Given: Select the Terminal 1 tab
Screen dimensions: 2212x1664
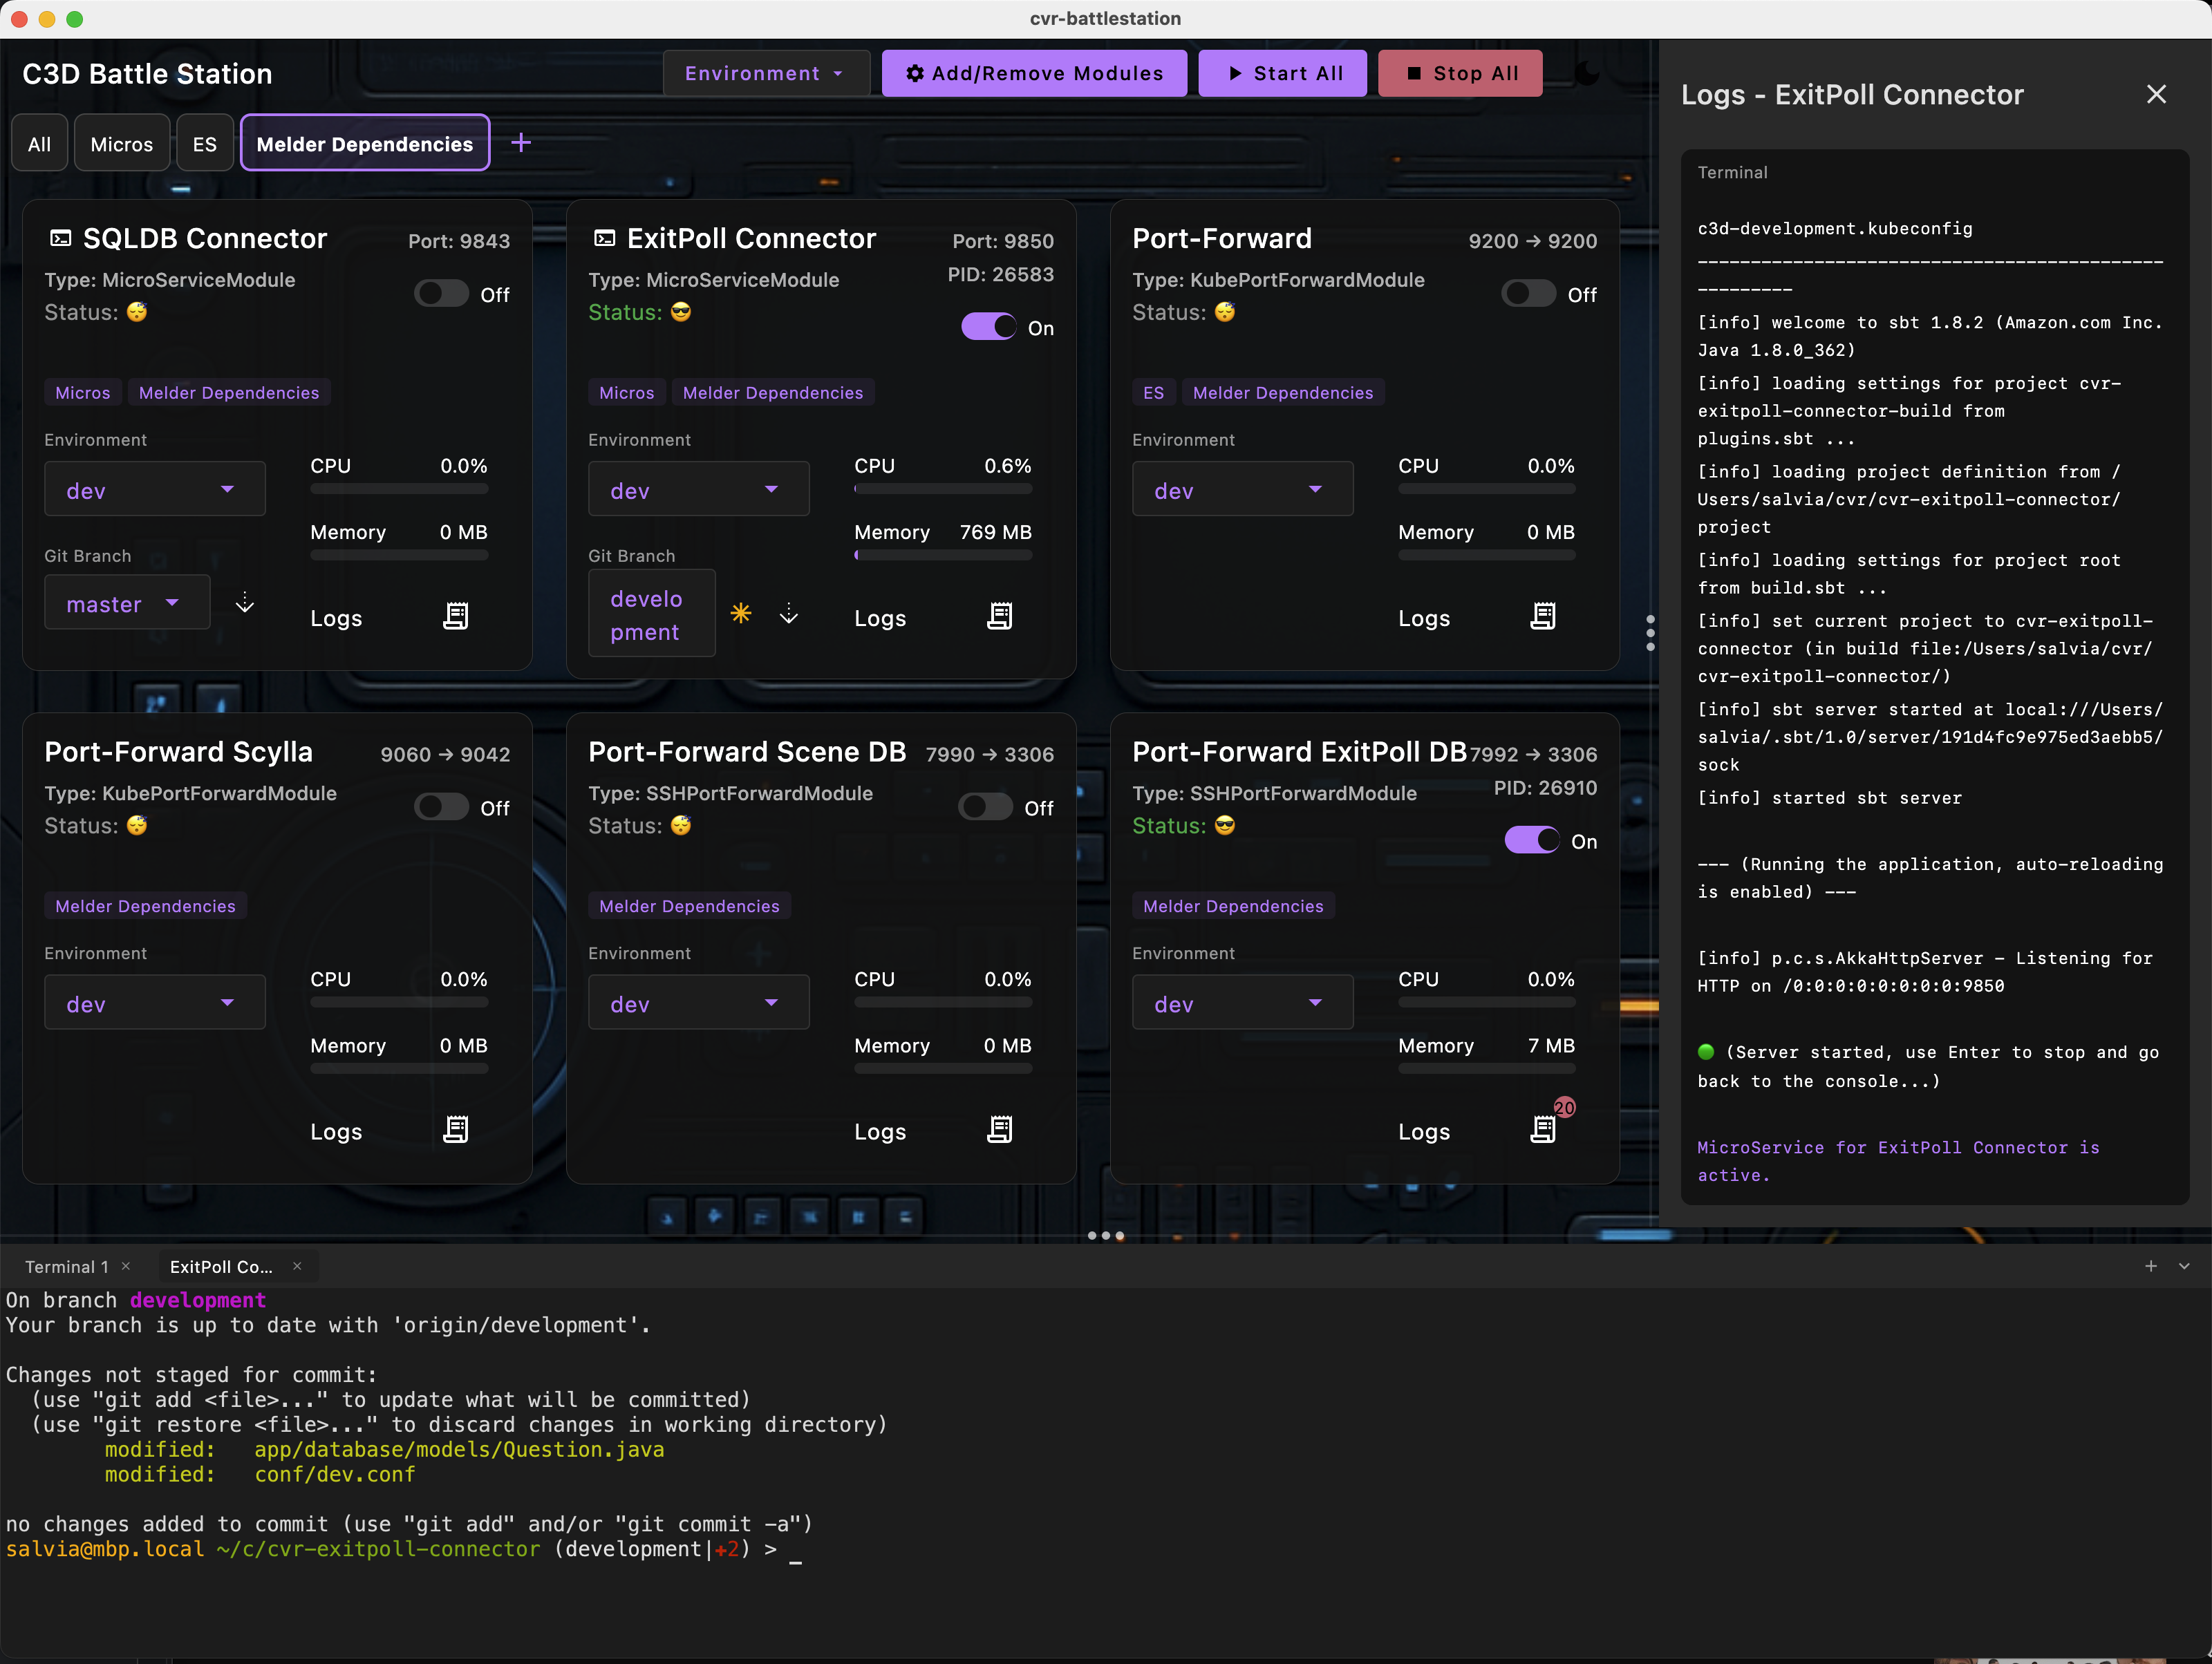Looking at the screenshot, I should click(x=66, y=1267).
